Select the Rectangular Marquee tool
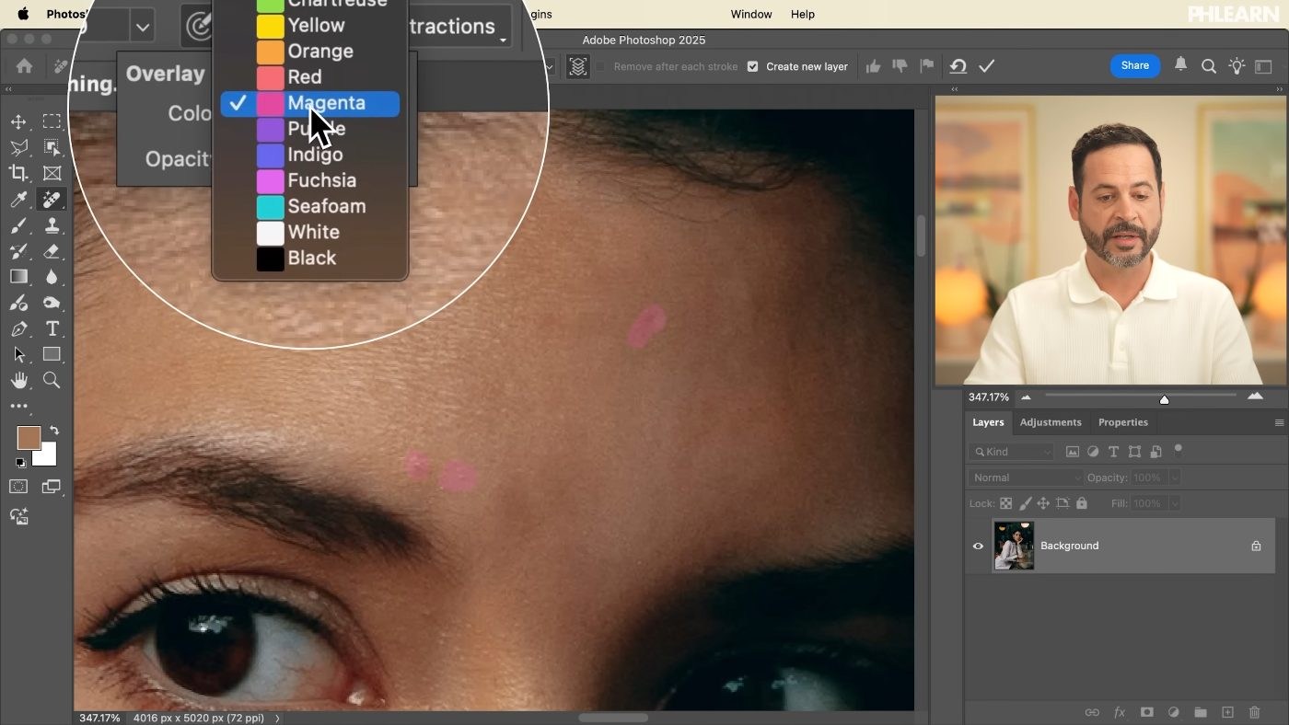Viewport: 1289px width, 725px height. pos(52,121)
